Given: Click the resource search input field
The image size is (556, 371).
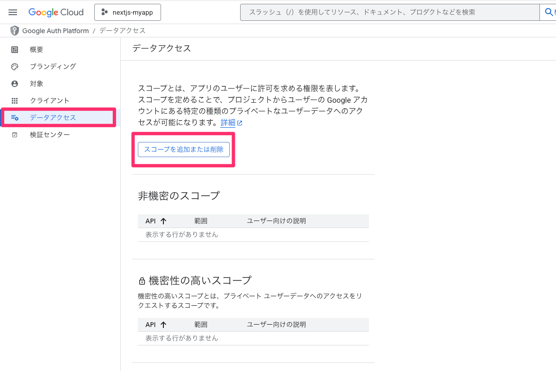Looking at the screenshot, I should click(x=388, y=12).
